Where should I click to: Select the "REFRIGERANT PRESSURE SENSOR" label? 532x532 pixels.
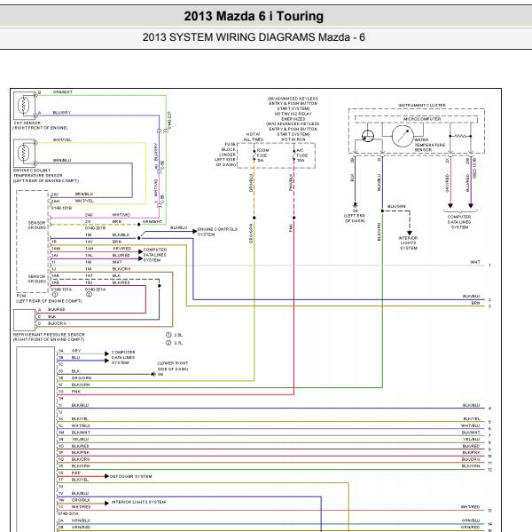pyautogui.click(x=49, y=335)
